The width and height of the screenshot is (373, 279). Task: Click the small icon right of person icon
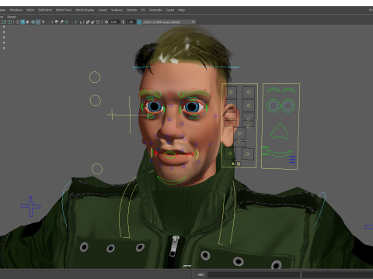(239, 164)
